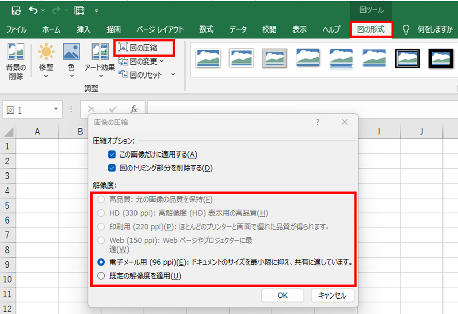Open the 修整 (Corrections) sun icon
Screen dimensions: 458x314
pos(46,52)
